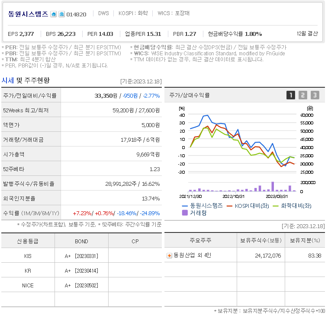This screenshot has width=328, height=315.
Task: Click the 보유주식수(보통) column header
Action: click(260, 240)
